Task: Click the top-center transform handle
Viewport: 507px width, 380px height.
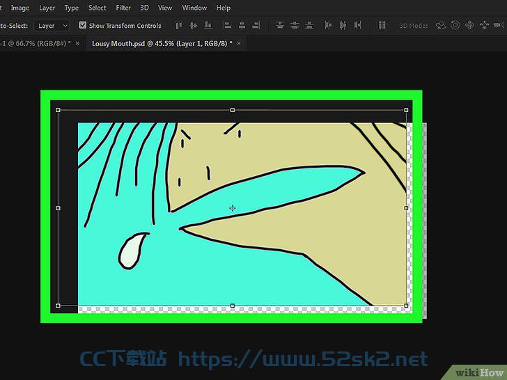Action: coord(232,110)
